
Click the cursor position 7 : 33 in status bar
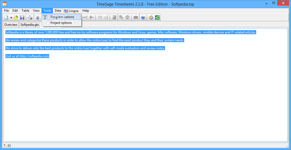click(x=7, y=146)
